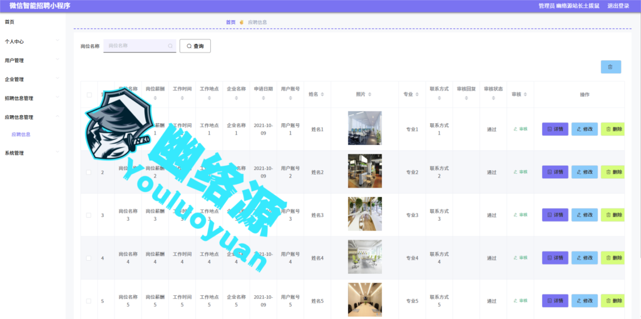Click the trash icon button above table
The height and width of the screenshot is (319, 641).
point(611,67)
